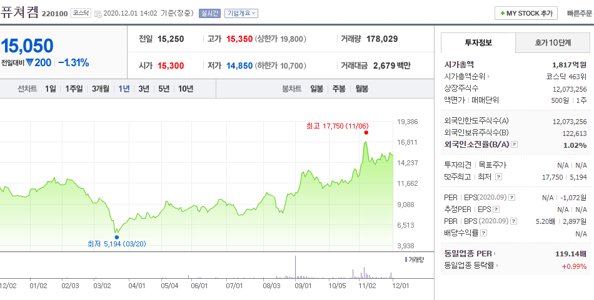
Task: Click the tallest volume bar near 09/01
Action: click(x=296, y=267)
